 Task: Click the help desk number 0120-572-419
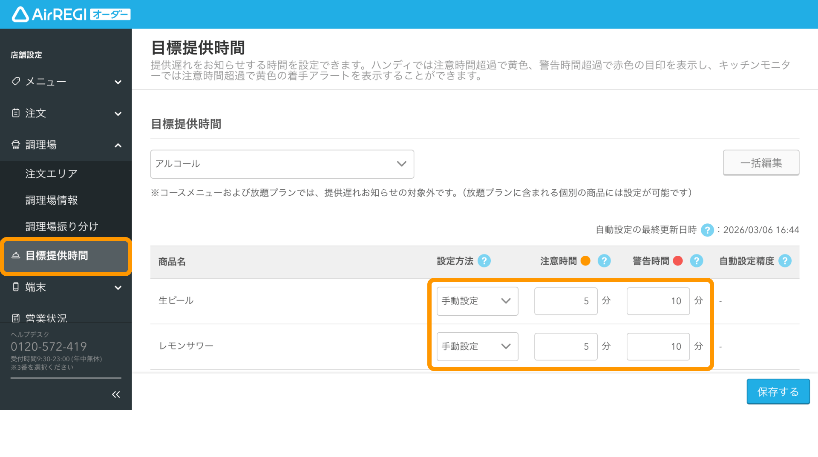click(x=49, y=346)
